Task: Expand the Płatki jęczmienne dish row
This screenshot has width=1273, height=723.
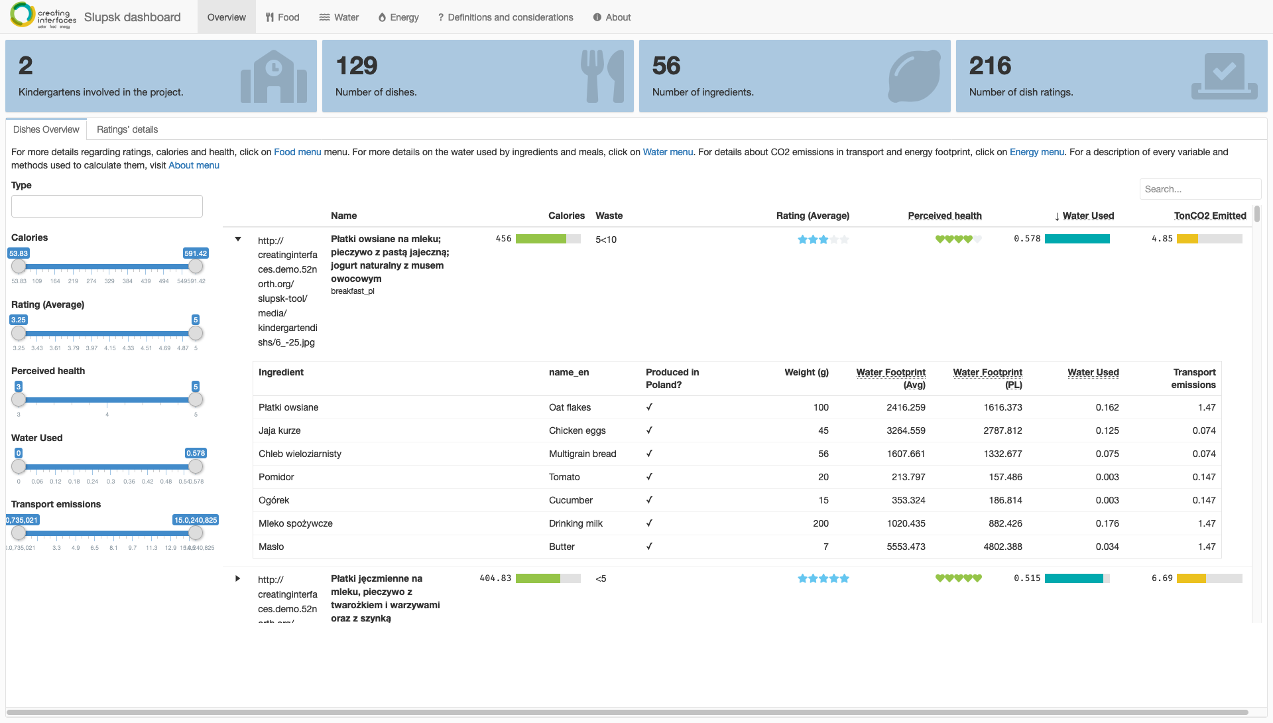Action: [238, 578]
